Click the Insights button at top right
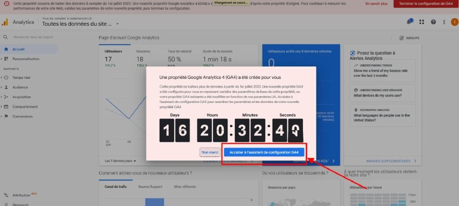 point(409,38)
